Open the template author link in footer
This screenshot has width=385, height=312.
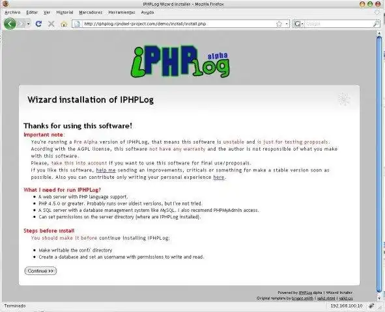click(x=302, y=298)
